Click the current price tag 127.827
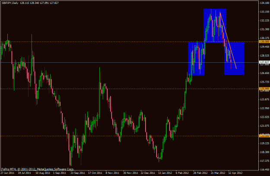 pos(264,62)
